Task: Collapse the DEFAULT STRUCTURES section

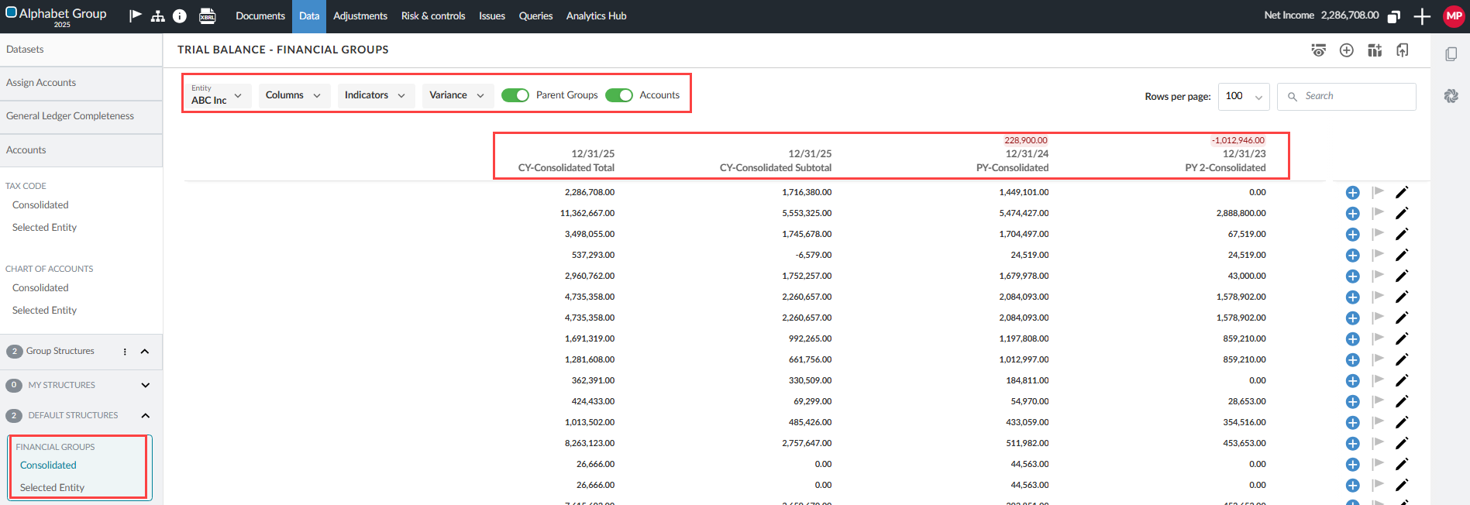Action: (146, 416)
